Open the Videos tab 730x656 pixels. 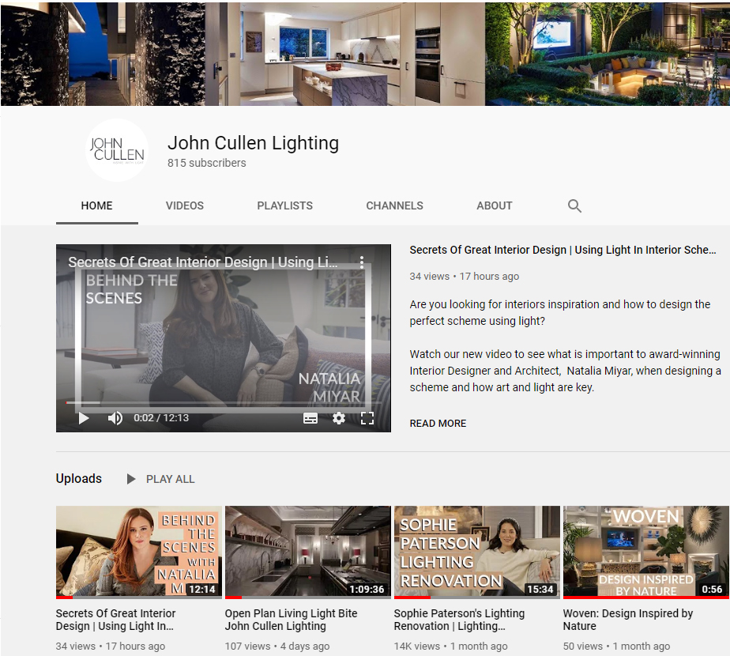click(x=185, y=205)
